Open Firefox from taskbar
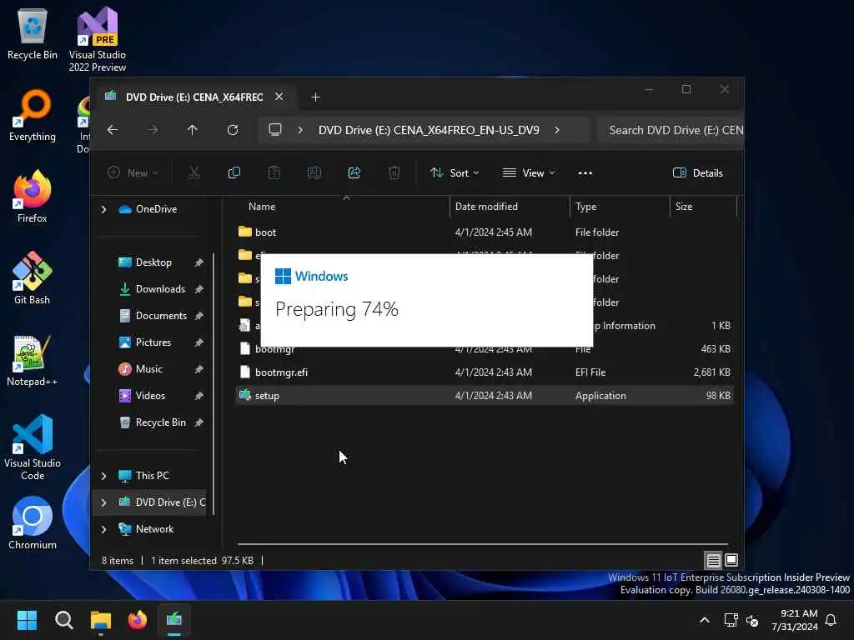The width and height of the screenshot is (854, 640). coord(138,620)
